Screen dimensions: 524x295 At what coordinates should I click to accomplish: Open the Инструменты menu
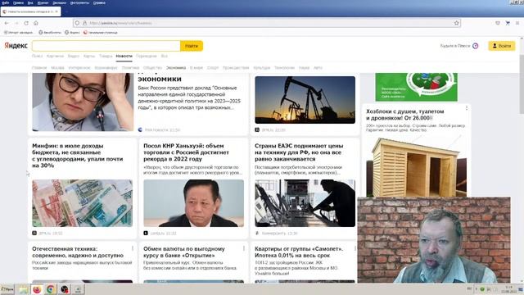[x=79, y=2]
